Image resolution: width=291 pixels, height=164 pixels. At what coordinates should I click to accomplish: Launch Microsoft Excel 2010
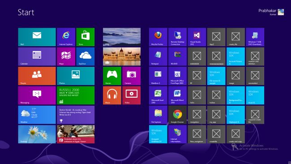[x=158, y=95]
